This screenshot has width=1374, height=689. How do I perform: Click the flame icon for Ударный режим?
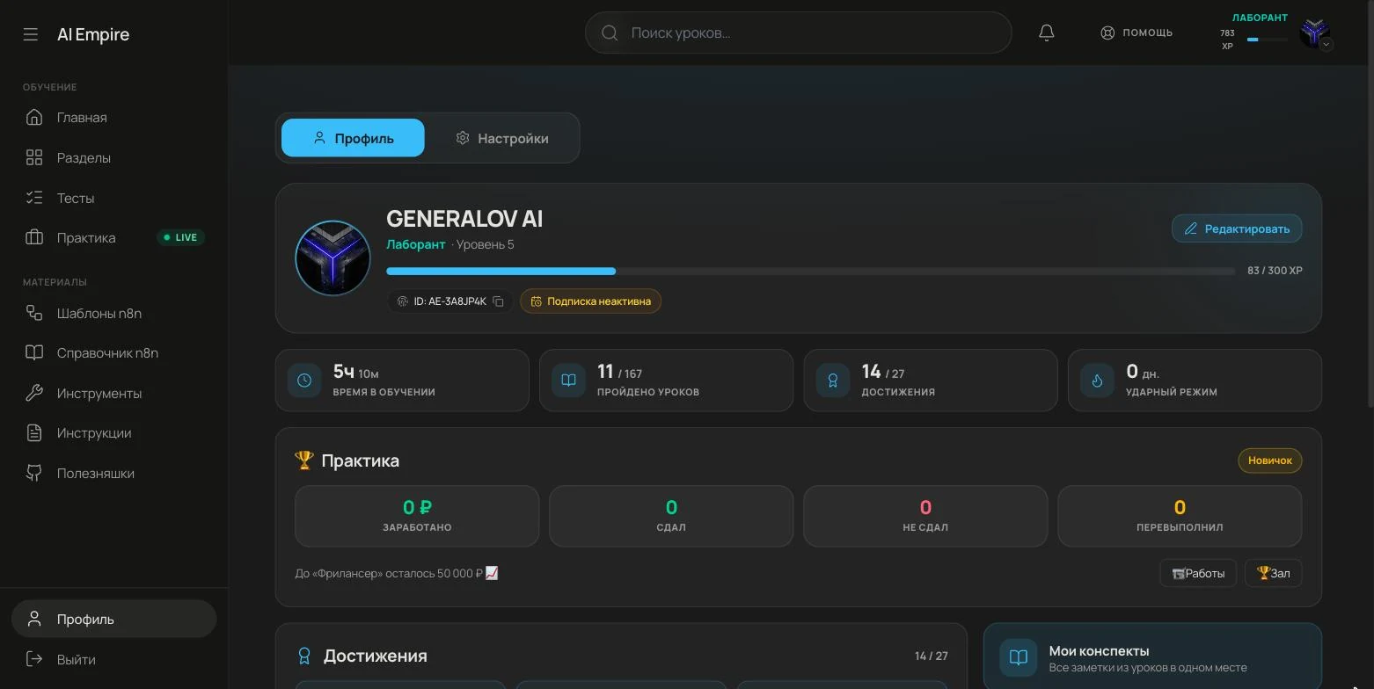1097,381
